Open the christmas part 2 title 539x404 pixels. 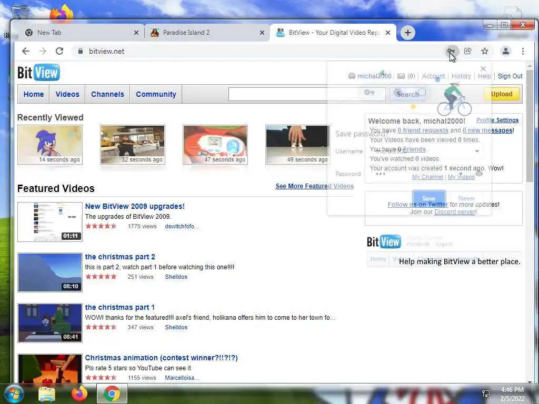[120, 257]
